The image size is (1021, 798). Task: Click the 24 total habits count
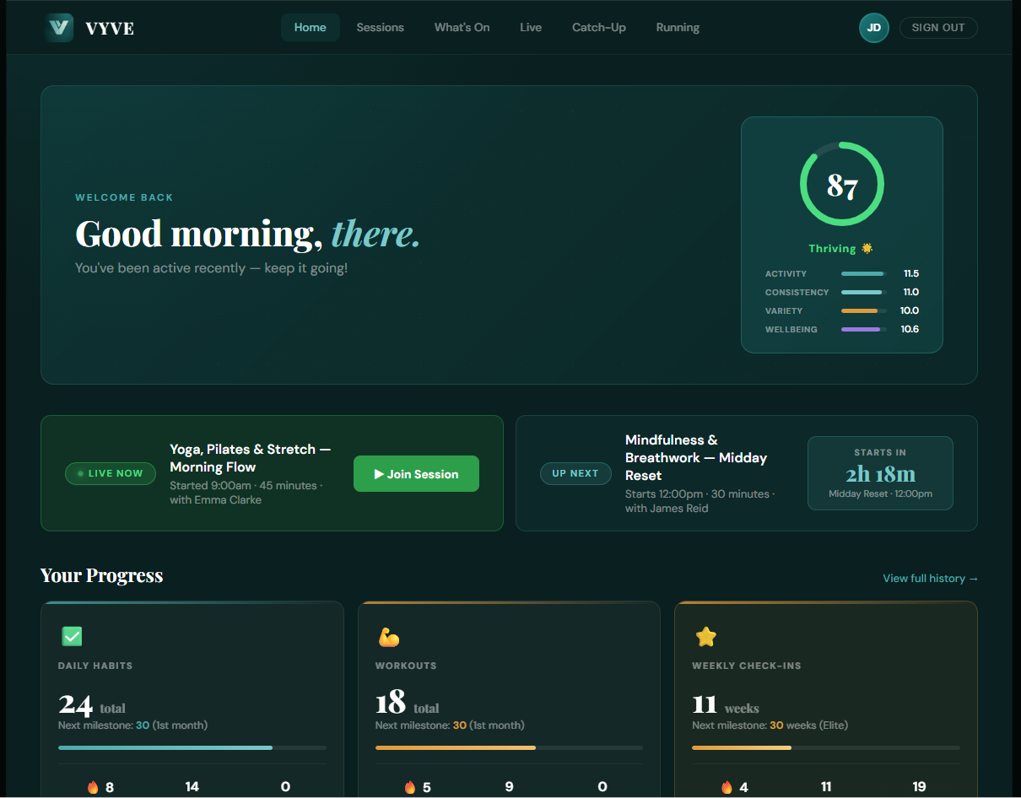pyautogui.click(x=91, y=704)
